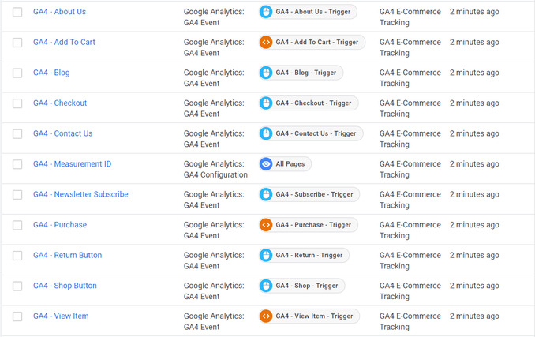This screenshot has height=337, width=535.
Task: Click the mouse icon on Checkout trigger
Action: pos(266,103)
